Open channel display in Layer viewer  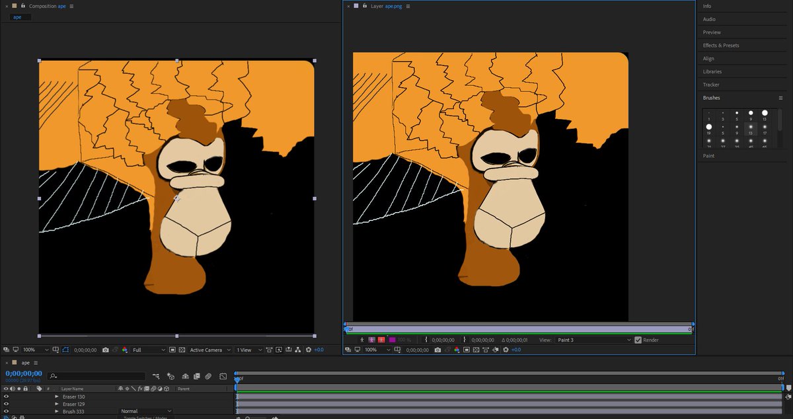[457, 350]
